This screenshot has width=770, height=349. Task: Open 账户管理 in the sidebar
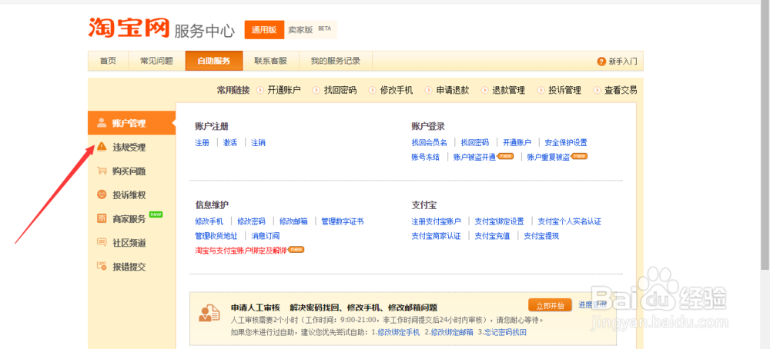[132, 123]
